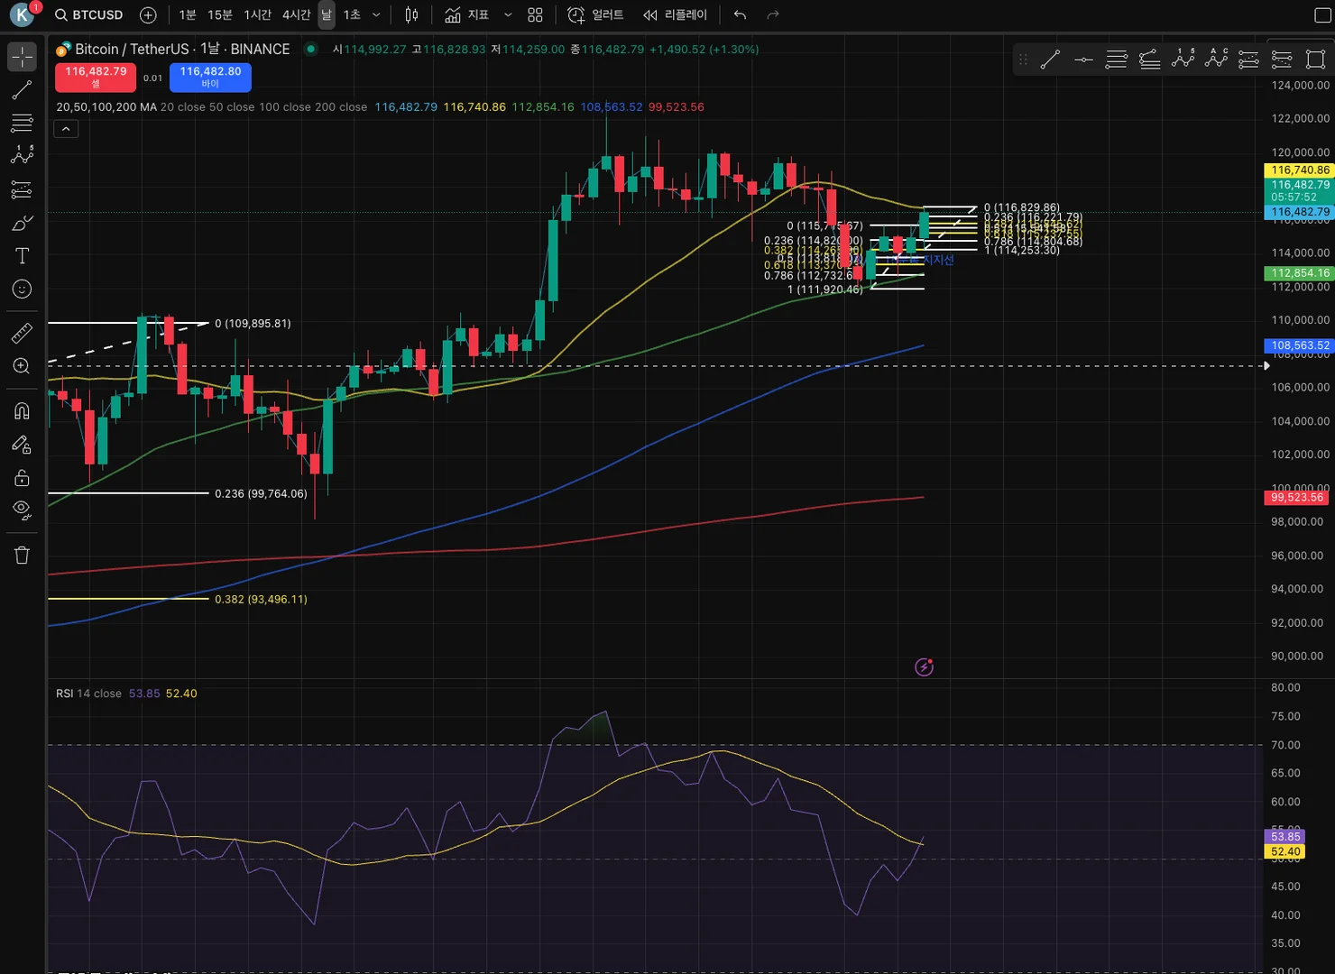This screenshot has width=1335, height=974.
Task: Click the green market status dot
Action: point(311,49)
